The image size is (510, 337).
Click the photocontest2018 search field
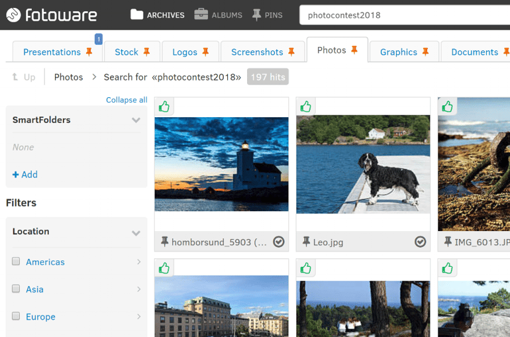pyautogui.click(x=405, y=15)
